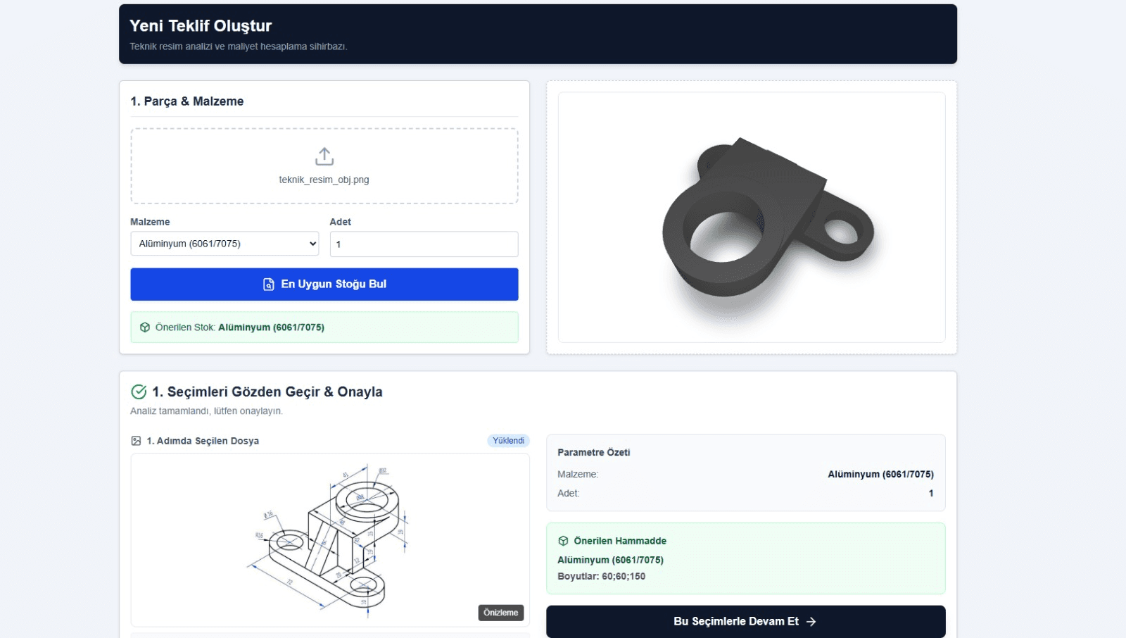Click the Bu Seçimlerle Devam Et button text

click(x=735, y=622)
